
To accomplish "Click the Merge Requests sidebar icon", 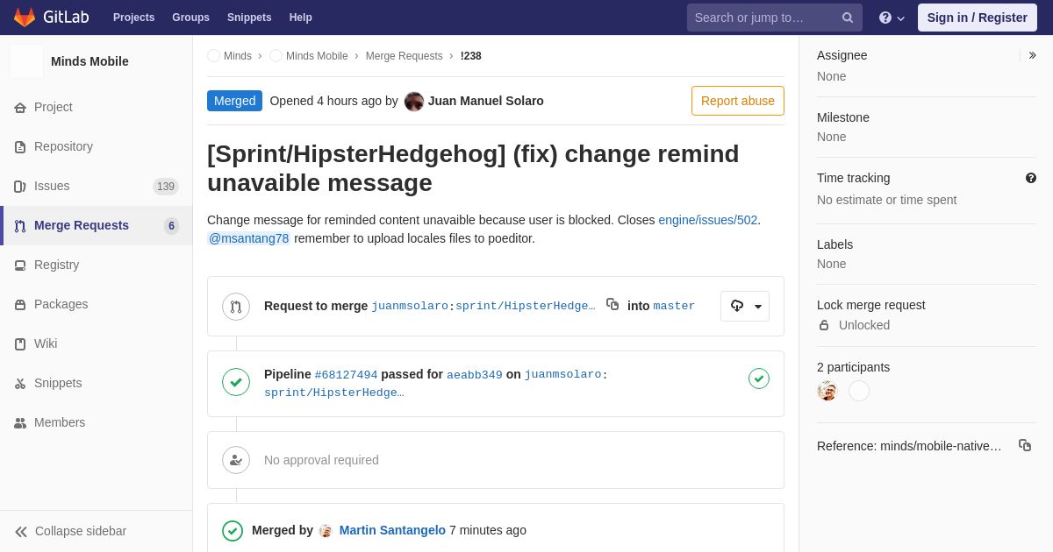I will point(20,226).
